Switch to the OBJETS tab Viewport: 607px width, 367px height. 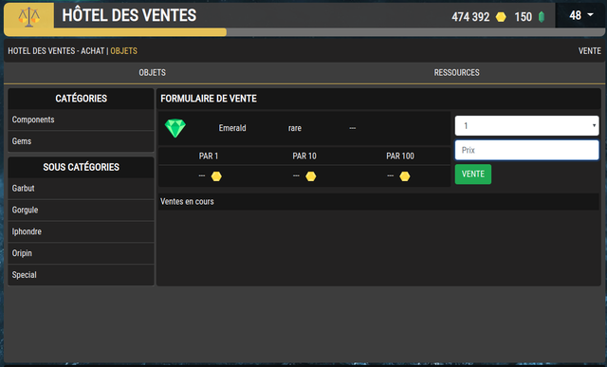pos(152,73)
